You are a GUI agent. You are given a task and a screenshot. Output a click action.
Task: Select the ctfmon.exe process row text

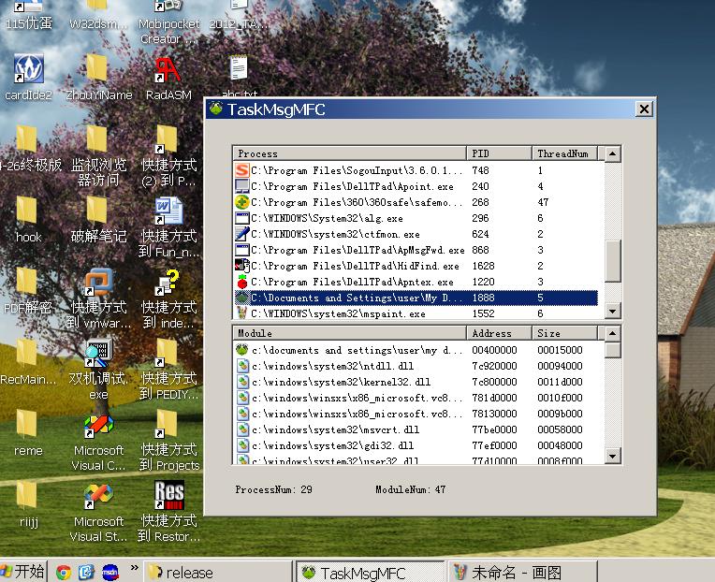(x=335, y=234)
